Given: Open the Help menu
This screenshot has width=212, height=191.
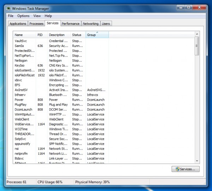Looking at the screenshot, I should [48, 16].
